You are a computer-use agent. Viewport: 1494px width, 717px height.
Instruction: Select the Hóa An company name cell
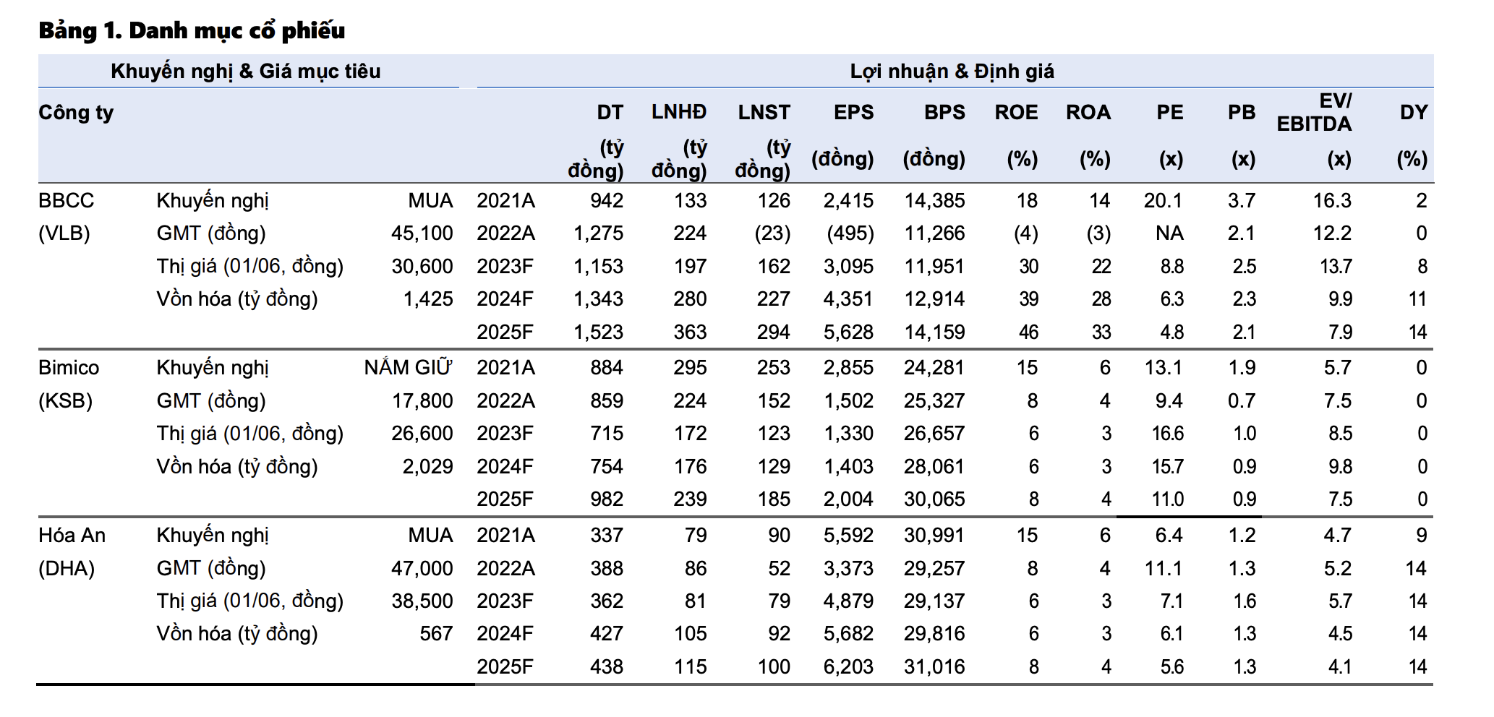tap(72, 536)
